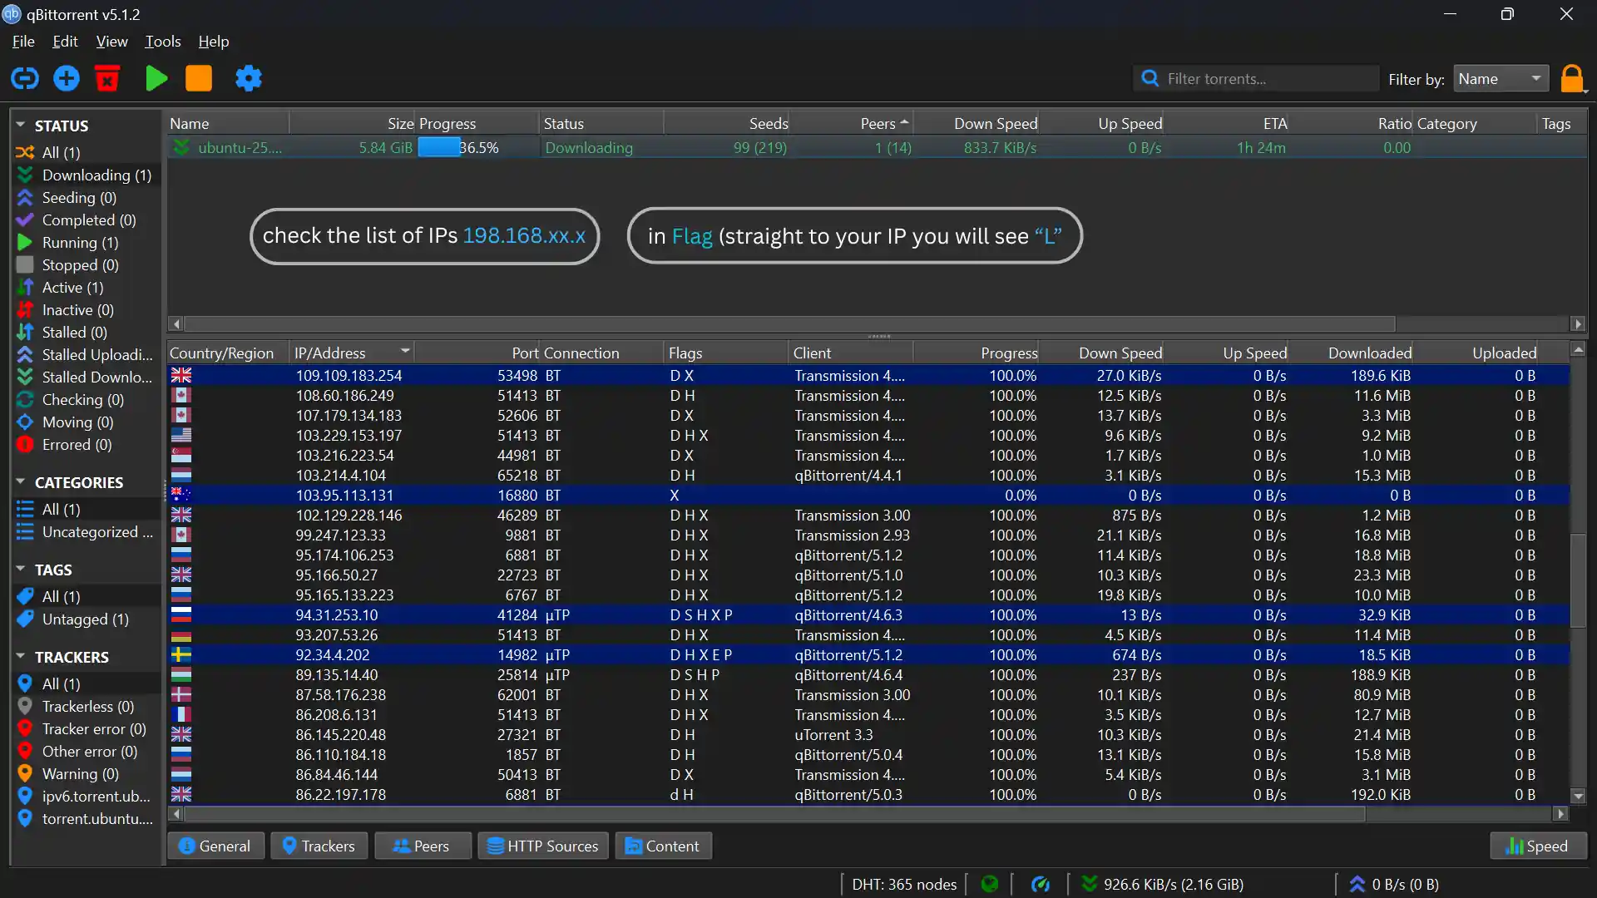Open the Filter by Name dropdown
The image size is (1597, 898).
click(x=1501, y=78)
